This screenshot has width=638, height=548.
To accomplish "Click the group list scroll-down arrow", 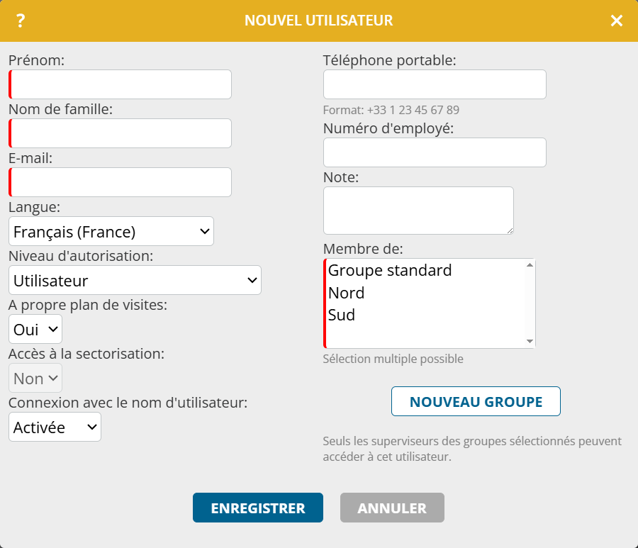I will pyautogui.click(x=530, y=342).
